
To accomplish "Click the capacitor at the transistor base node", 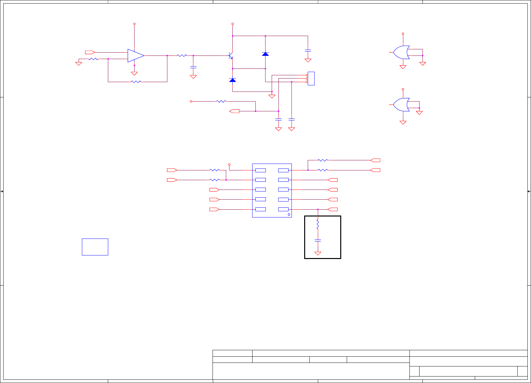I will [x=193, y=67].
